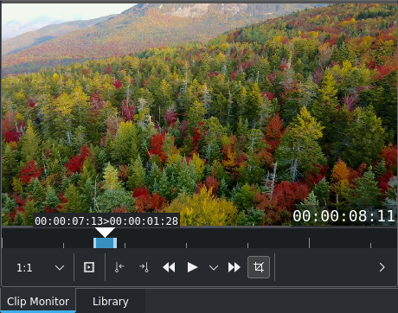
Task: Click the white playhead marker on ruler
Action: (105, 232)
